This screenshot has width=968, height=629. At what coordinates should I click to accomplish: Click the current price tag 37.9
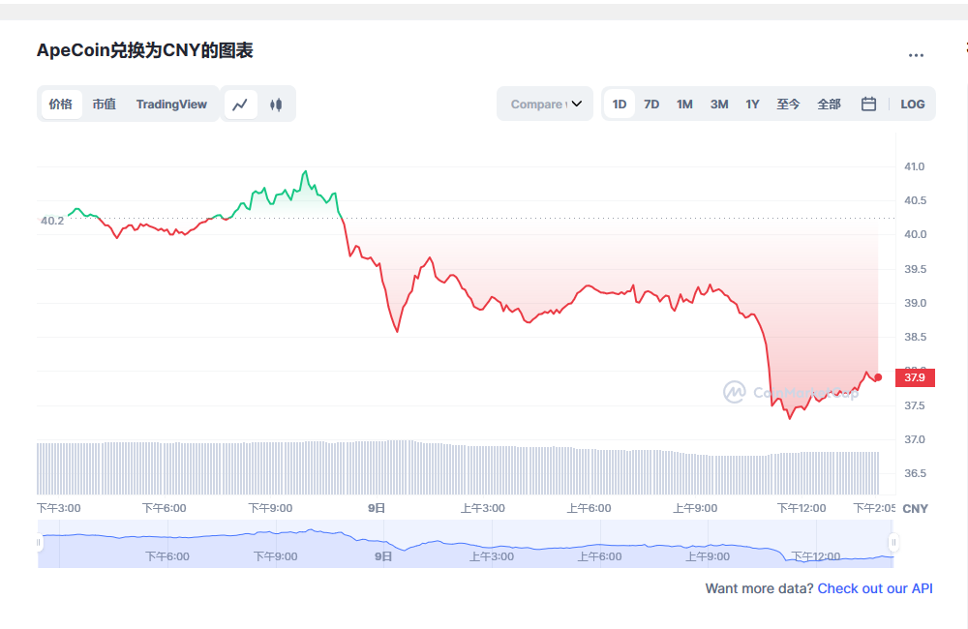(915, 377)
